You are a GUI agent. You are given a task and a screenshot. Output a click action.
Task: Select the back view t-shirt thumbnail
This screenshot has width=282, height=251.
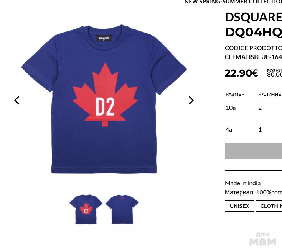[122, 209]
